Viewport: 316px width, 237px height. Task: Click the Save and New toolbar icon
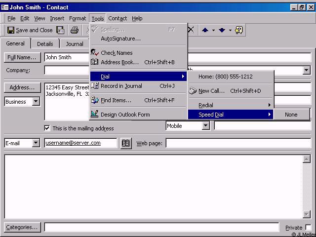[x=60, y=30]
